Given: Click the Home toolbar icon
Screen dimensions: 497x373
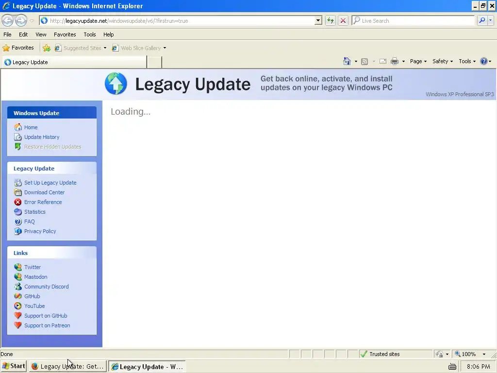Looking at the screenshot, I should (347, 61).
